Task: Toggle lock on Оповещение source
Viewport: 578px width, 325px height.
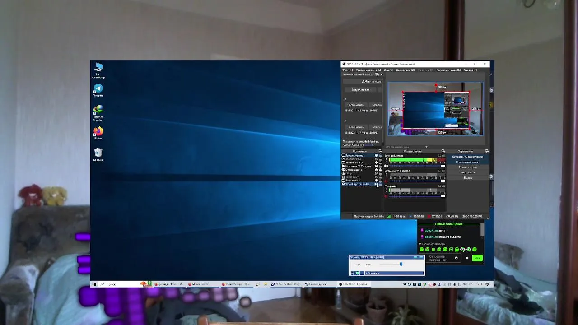Action: click(x=380, y=170)
